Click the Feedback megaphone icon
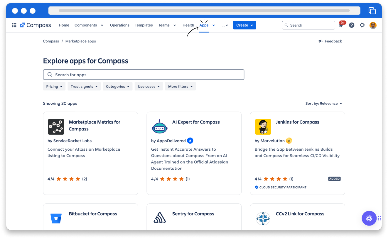 pos(320,41)
